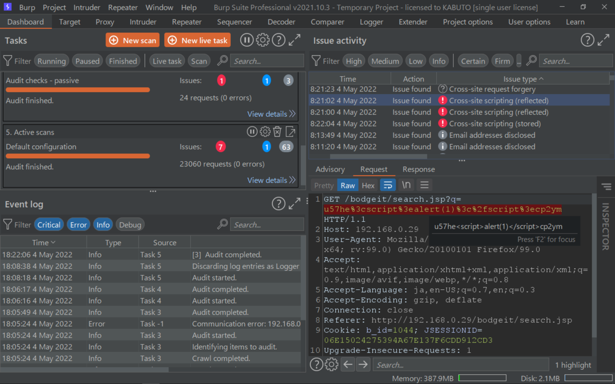Viewport: 615px width, 384px height.
Task: Pause the task execution engine in Tasks
Action: coord(247,40)
